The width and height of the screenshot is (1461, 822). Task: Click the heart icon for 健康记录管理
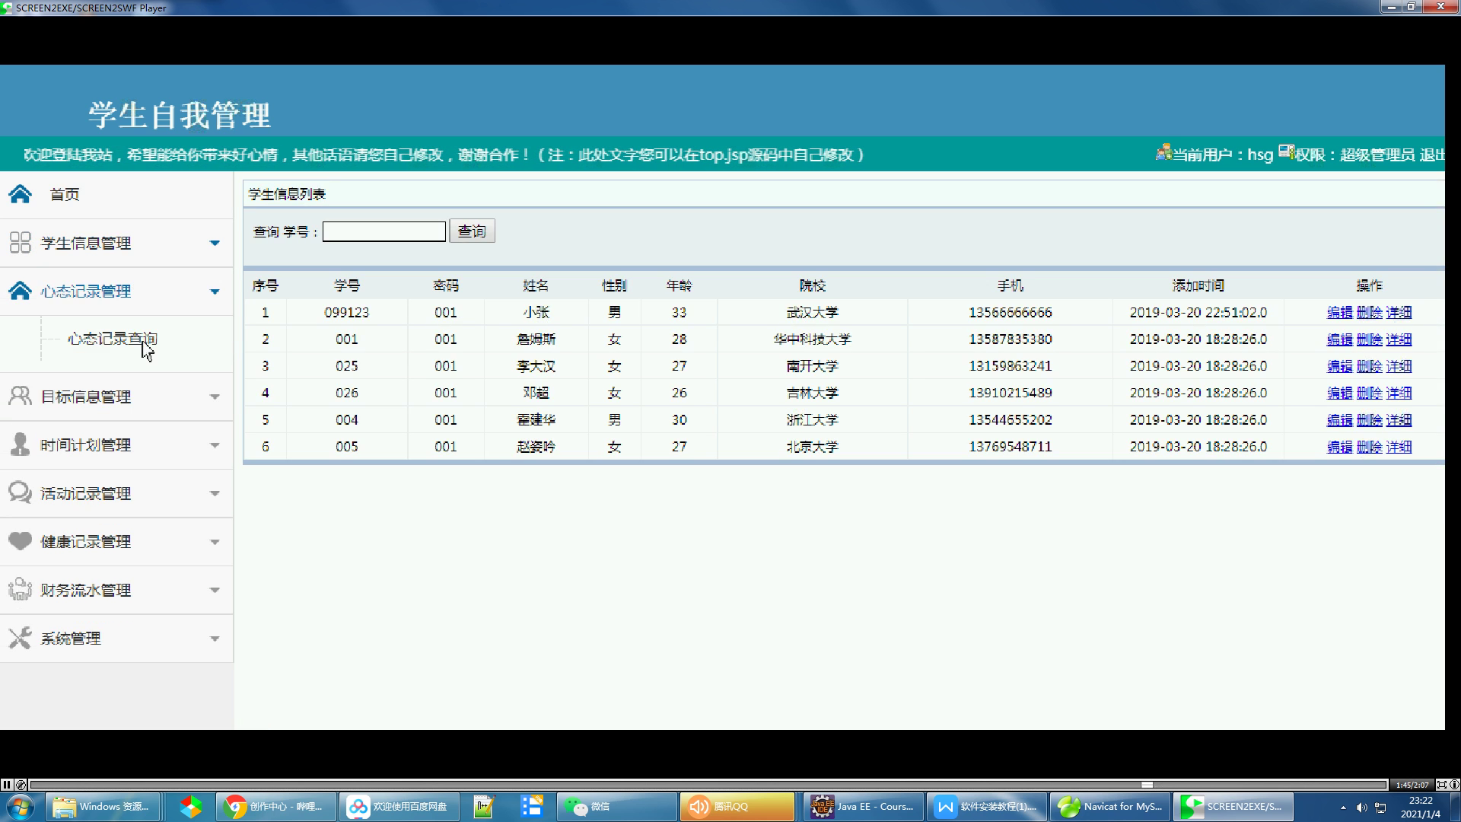20,540
